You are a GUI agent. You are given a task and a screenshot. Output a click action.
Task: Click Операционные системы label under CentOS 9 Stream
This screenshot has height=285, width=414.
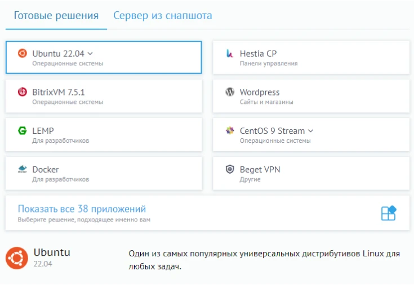coord(275,141)
